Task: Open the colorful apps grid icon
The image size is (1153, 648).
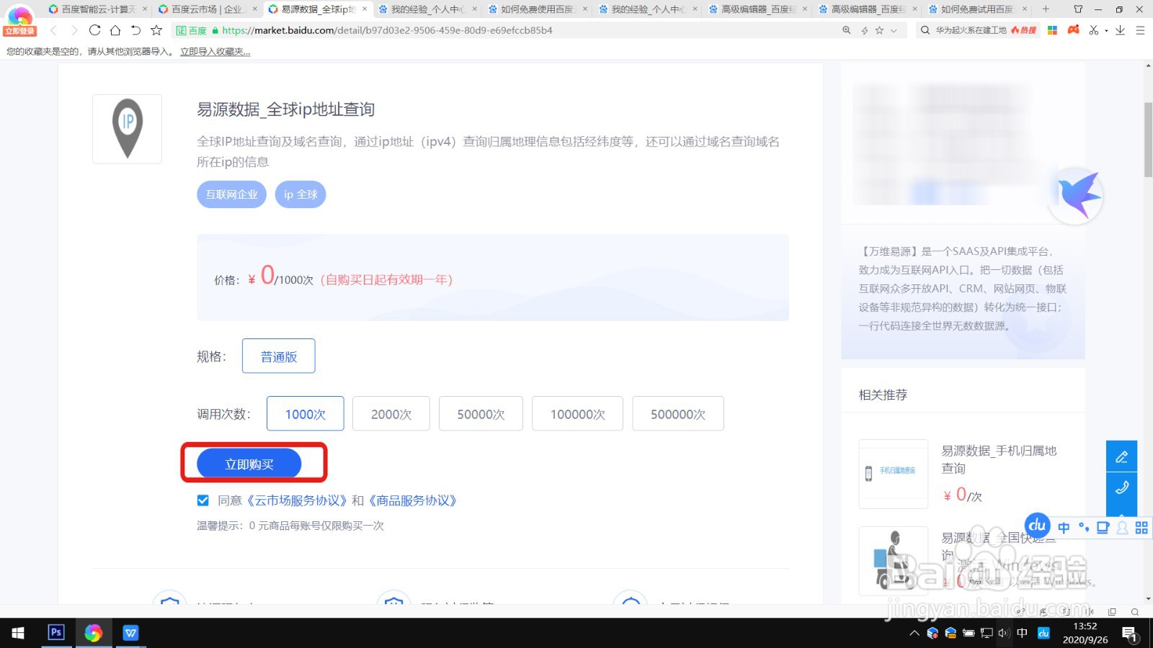Action: [x=1053, y=30]
